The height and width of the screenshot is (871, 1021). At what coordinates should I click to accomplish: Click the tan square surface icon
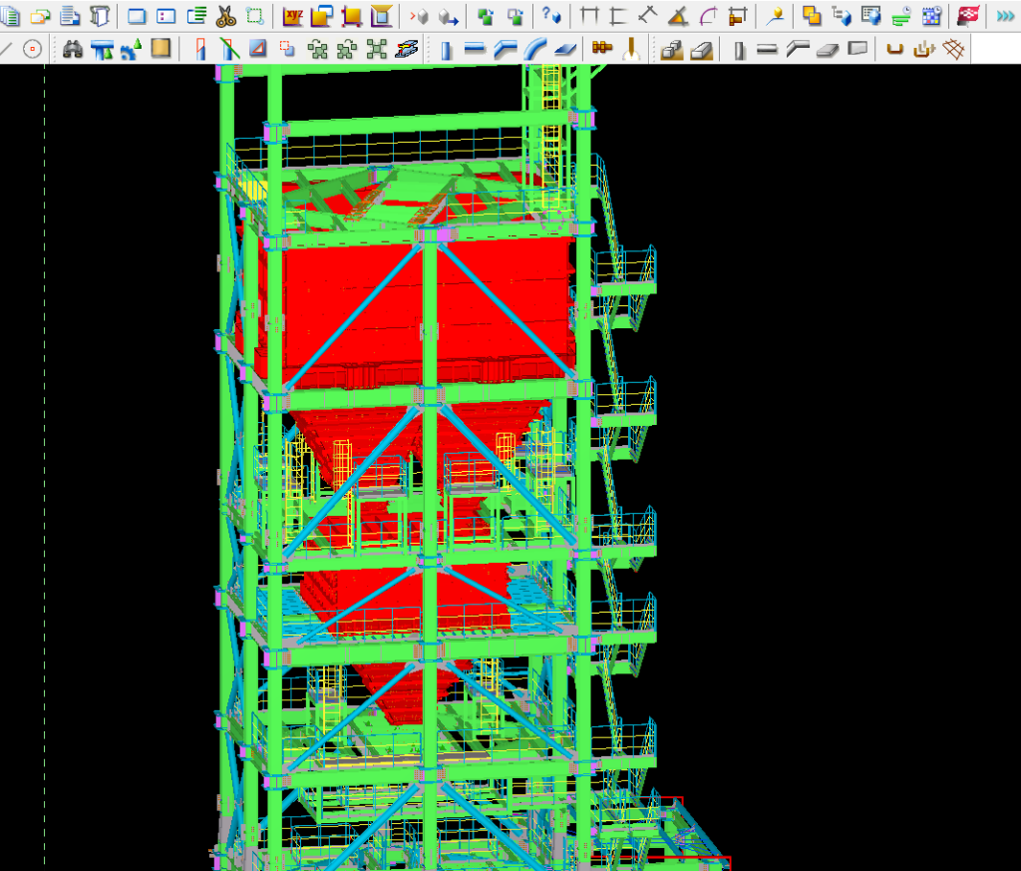[x=161, y=49]
